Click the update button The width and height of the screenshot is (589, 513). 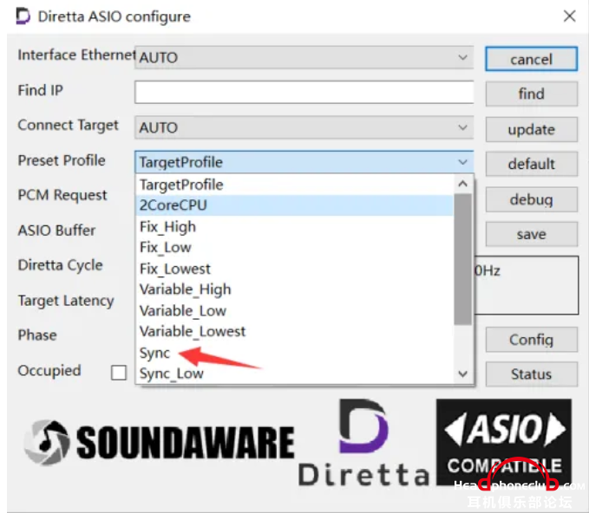(x=531, y=129)
